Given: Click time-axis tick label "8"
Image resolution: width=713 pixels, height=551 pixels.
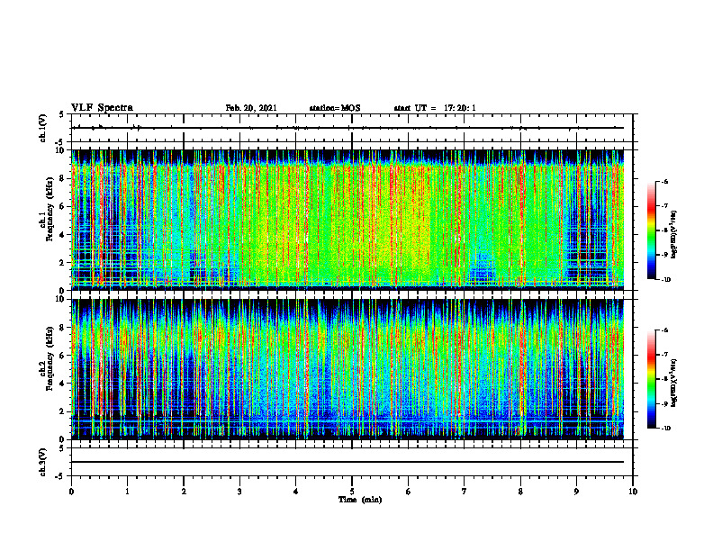Looking at the screenshot, I should tap(520, 492).
